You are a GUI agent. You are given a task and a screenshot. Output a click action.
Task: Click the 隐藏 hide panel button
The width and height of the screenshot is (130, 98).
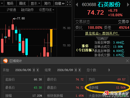[60, 3]
